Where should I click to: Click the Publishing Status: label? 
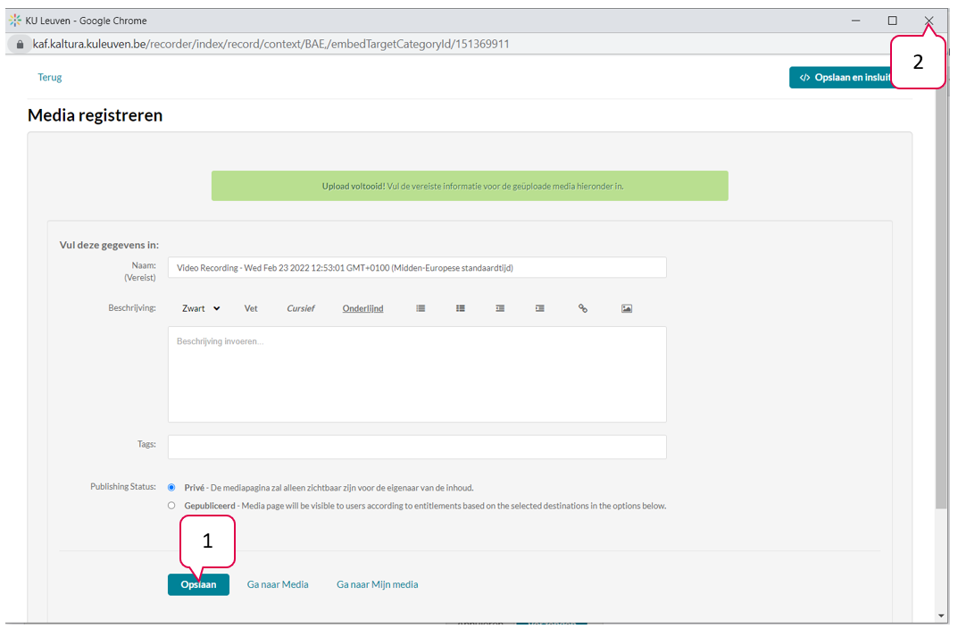(x=123, y=487)
